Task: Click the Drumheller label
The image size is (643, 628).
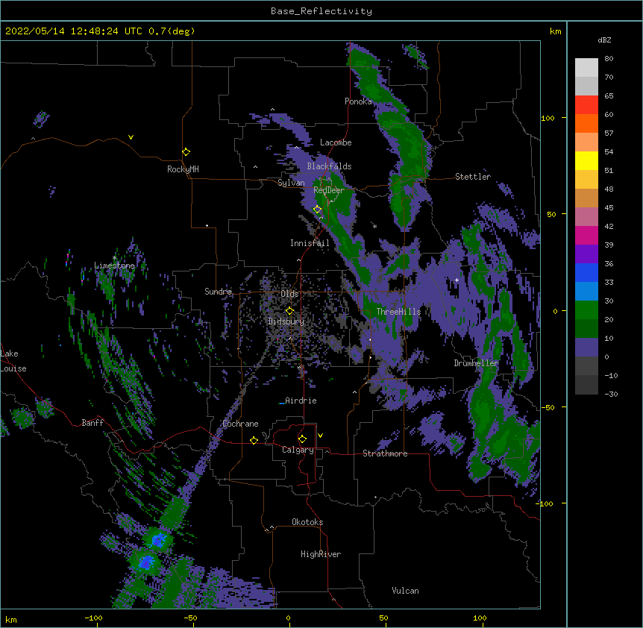Action: pos(476,363)
